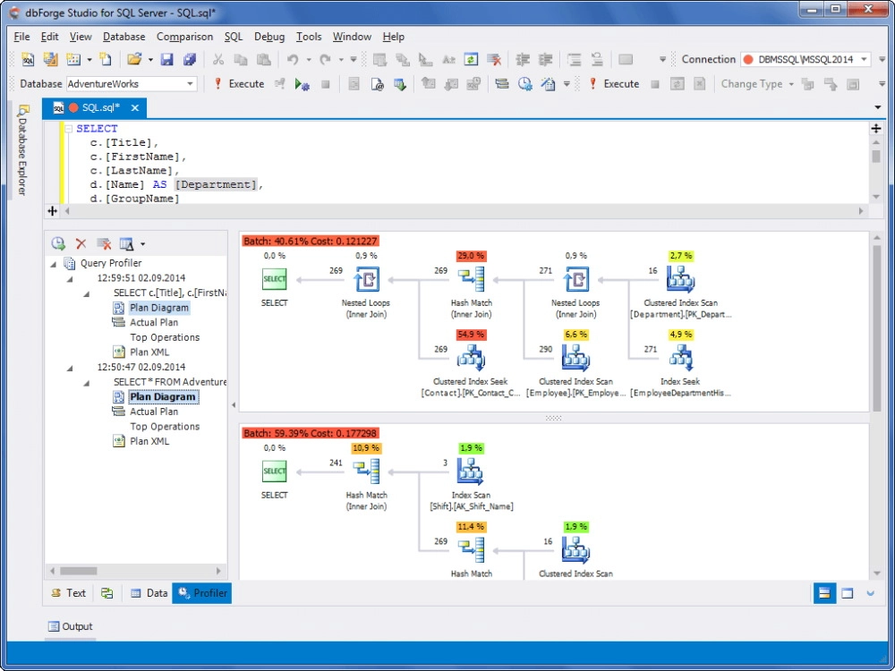Open the Connection DBMSSQL dropdown
Screen dimensions: 895x671
[x=864, y=60]
